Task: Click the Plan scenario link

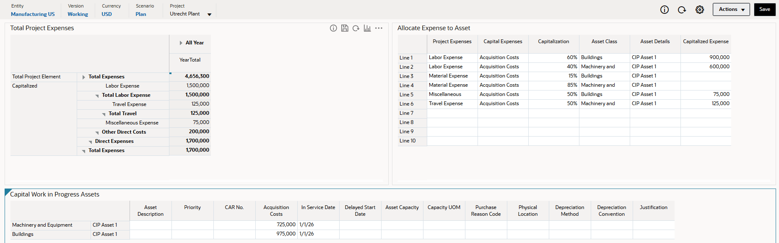Action: pos(141,14)
